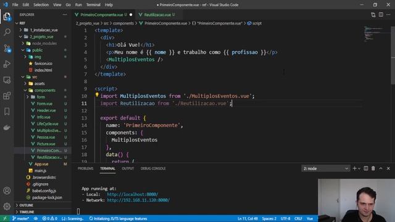The height and width of the screenshot is (222, 395).
Task: Click the editor minimap
Action: [376, 34]
